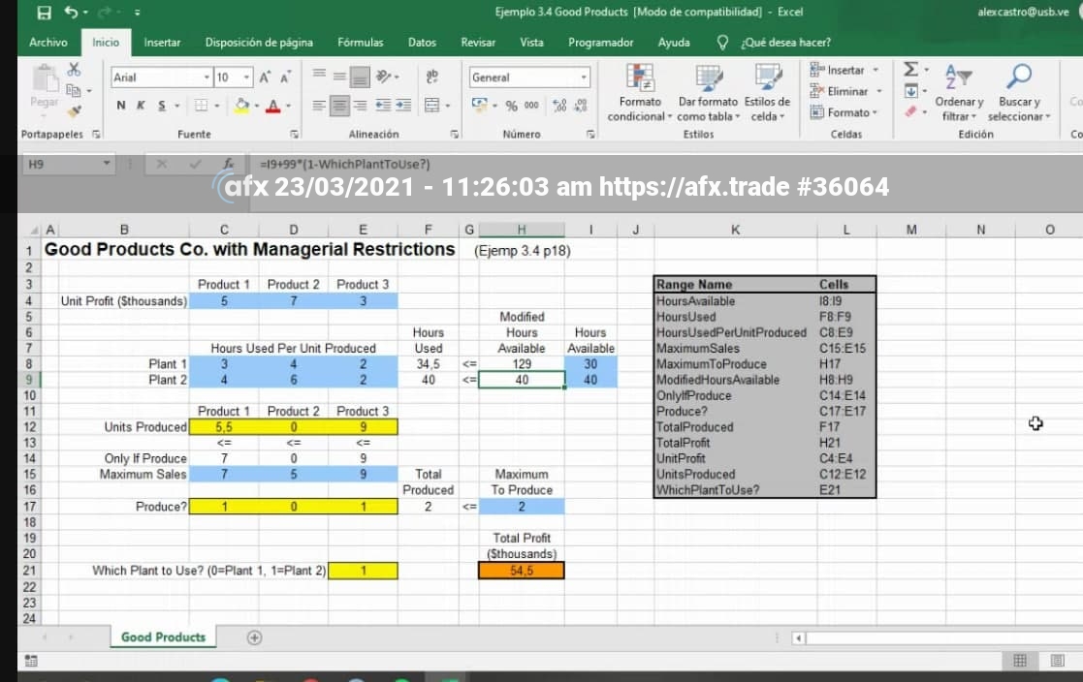Toggle center horizontal alignment
Viewport: 1083px width, 682px height.
339,105
